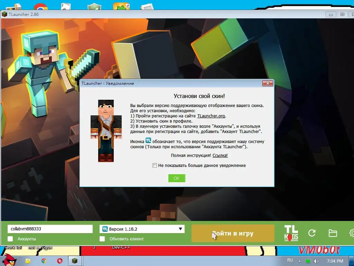Enable the 'Аккаунты' checkbox

click(10, 239)
